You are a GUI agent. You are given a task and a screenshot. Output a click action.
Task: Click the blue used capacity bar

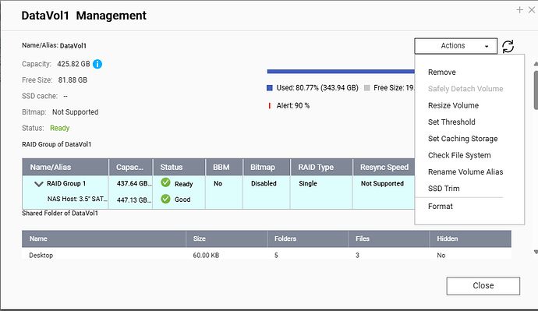pos(341,72)
